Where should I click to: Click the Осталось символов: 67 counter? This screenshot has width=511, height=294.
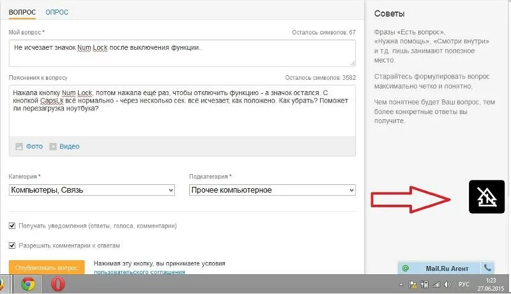pyautogui.click(x=324, y=32)
